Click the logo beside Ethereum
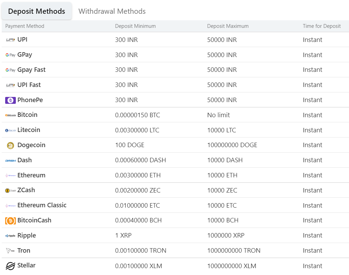 click(x=10, y=175)
